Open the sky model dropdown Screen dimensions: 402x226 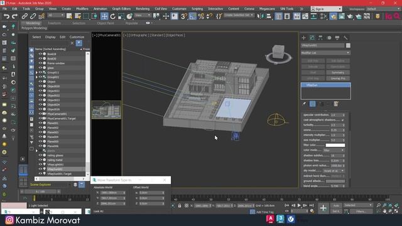[334, 171]
